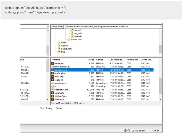Click the functions.php file icon
The height and width of the screenshot is (134, 182).
52,70
